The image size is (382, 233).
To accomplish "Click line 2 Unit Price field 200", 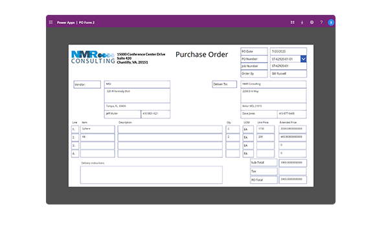I will click(x=265, y=137).
